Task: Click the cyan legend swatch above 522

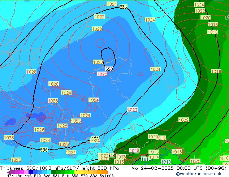Action: point(49,172)
